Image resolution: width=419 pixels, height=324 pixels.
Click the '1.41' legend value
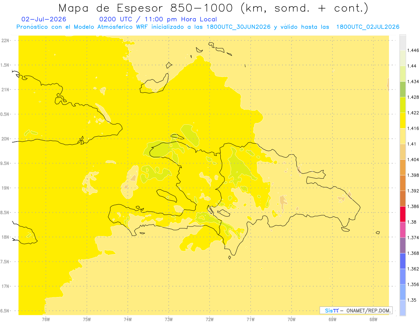tap(412, 144)
